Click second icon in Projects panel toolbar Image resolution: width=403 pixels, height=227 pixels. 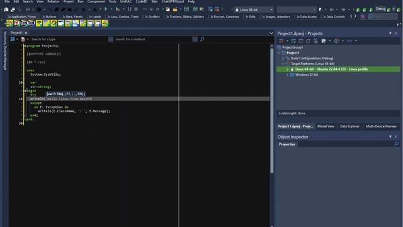coord(293,41)
